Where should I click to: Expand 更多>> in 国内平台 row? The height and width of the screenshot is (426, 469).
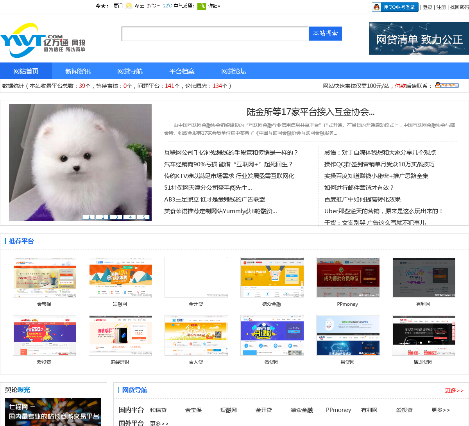[440, 410]
